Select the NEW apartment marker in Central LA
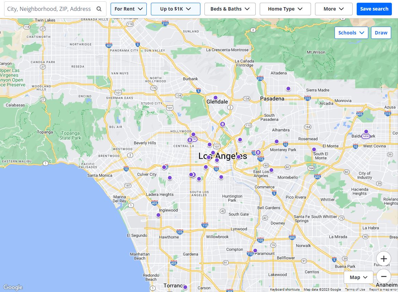Screen dimensions: 398x292 pos(190,140)
